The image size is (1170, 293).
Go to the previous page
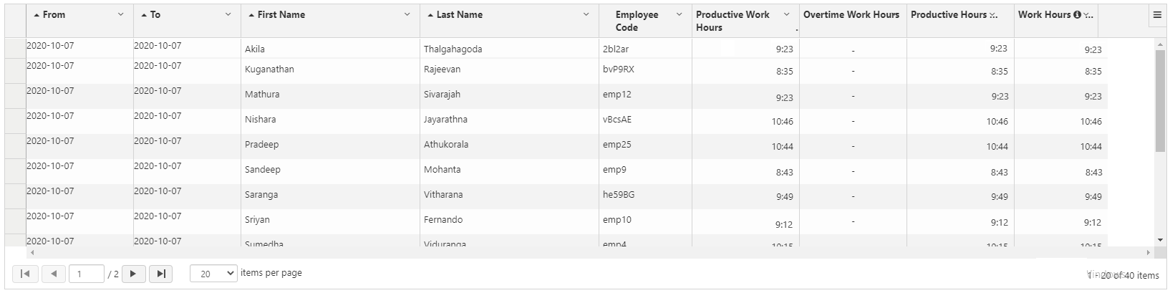(54, 274)
